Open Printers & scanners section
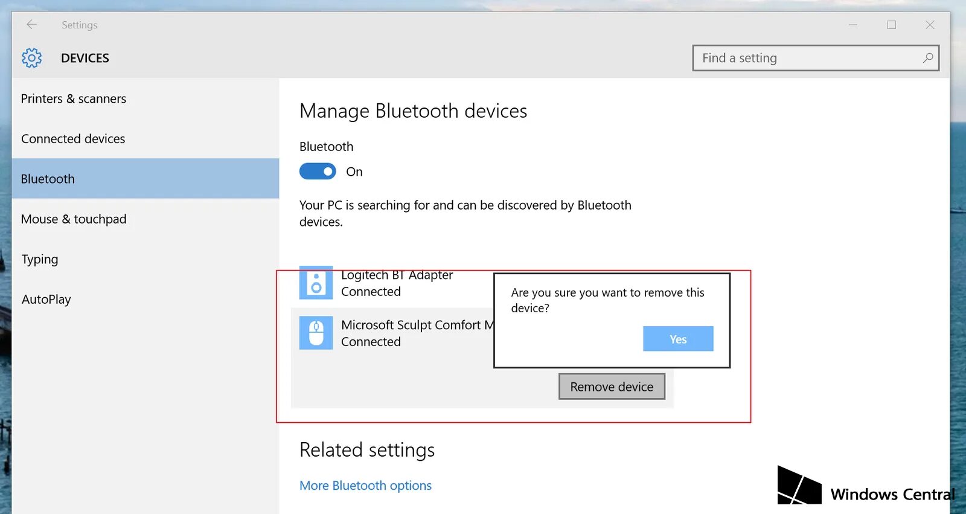Screen dimensions: 966x514 pos(146,98)
